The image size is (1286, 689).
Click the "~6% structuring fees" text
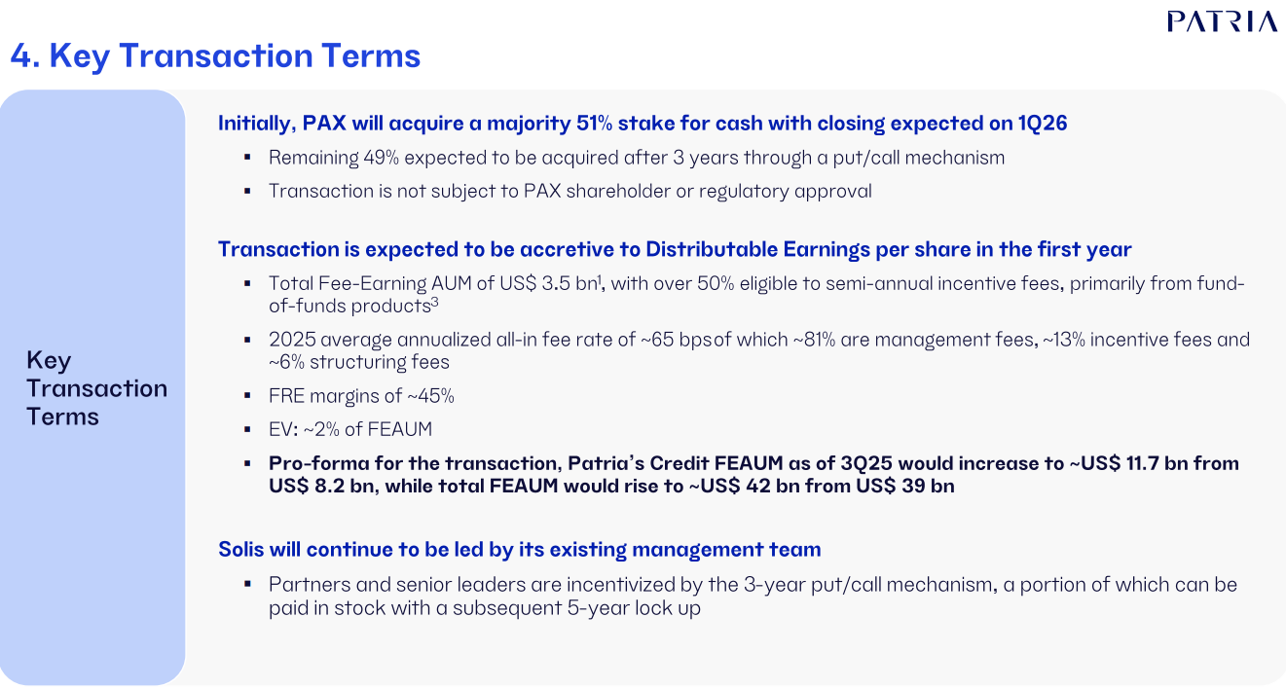coord(359,362)
